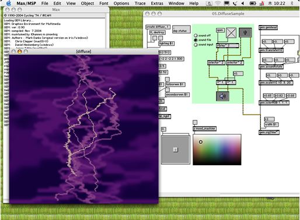Click the Wi-Fi status icon in menu bar

click(x=218, y=3)
